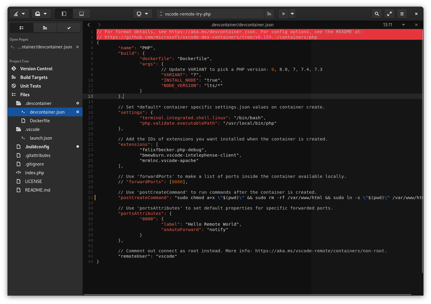Viewport: 431px width, 304px height.
Task: Enter fullscreen mode
Action: click(389, 14)
